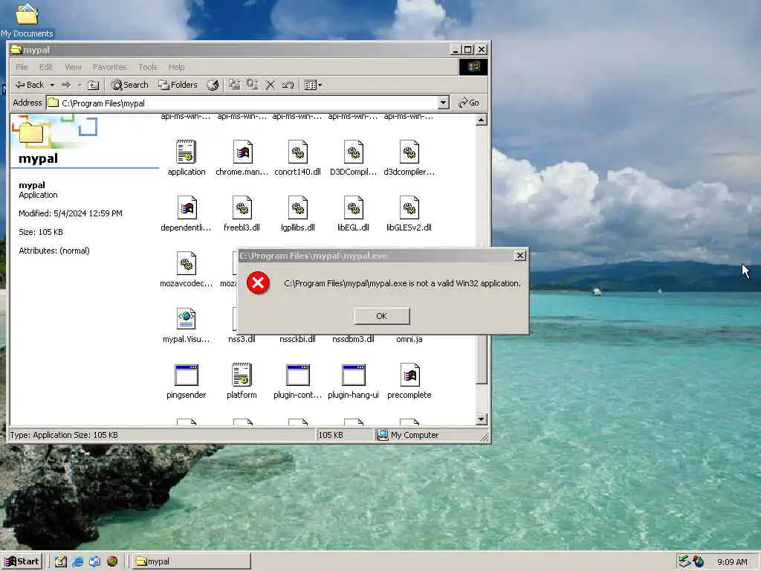Open the Views toolbar dropdown
This screenshot has height=571, width=761.
pyautogui.click(x=313, y=85)
